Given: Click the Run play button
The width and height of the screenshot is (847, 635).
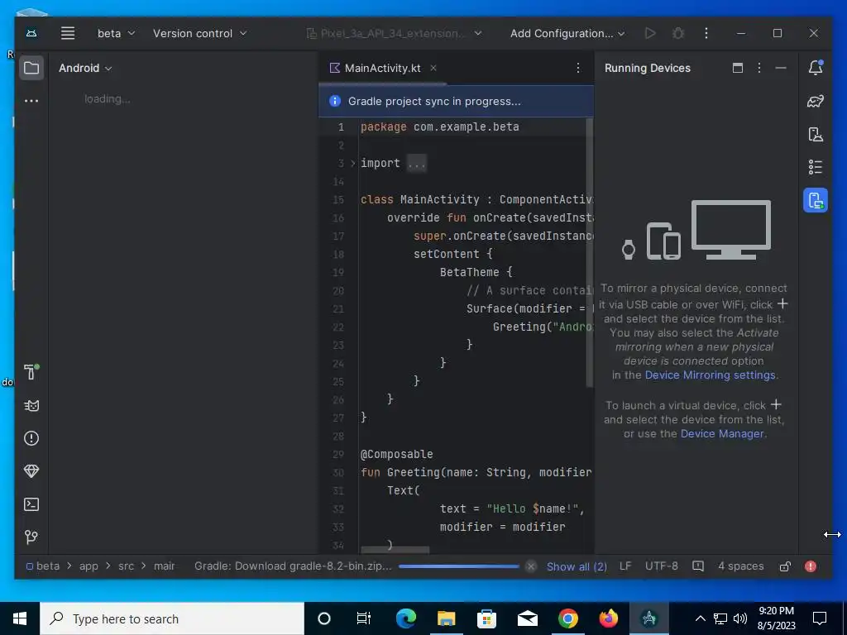Looking at the screenshot, I should (650, 33).
